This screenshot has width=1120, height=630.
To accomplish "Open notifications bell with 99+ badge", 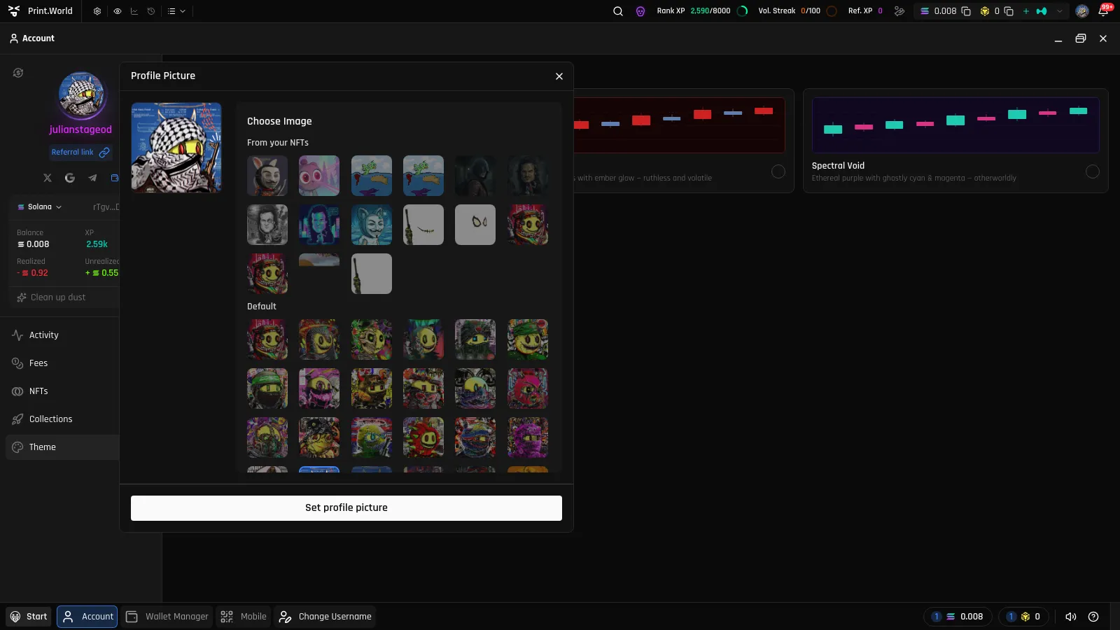I will 1104,10.
